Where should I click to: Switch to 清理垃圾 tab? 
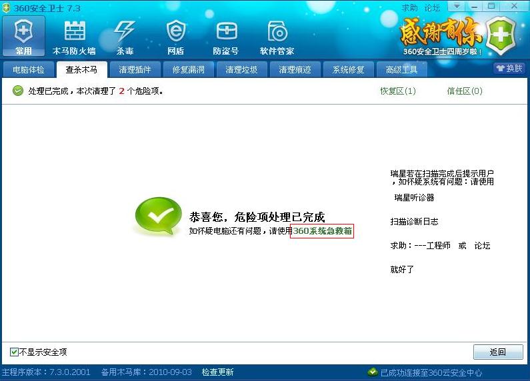click(x=242, y=70)
